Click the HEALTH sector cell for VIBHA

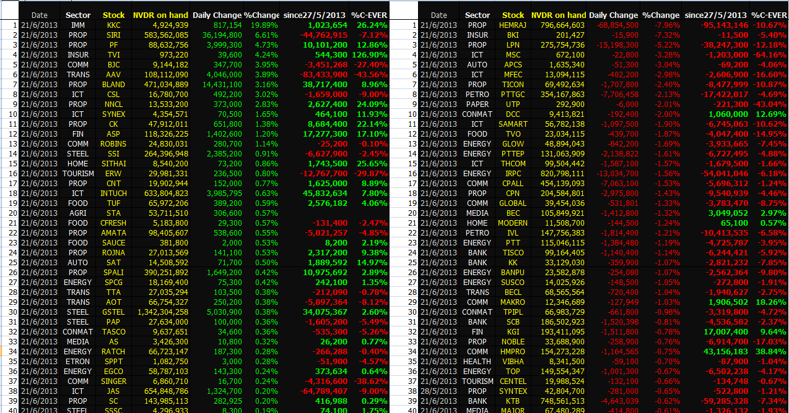(x=477, y=362)
